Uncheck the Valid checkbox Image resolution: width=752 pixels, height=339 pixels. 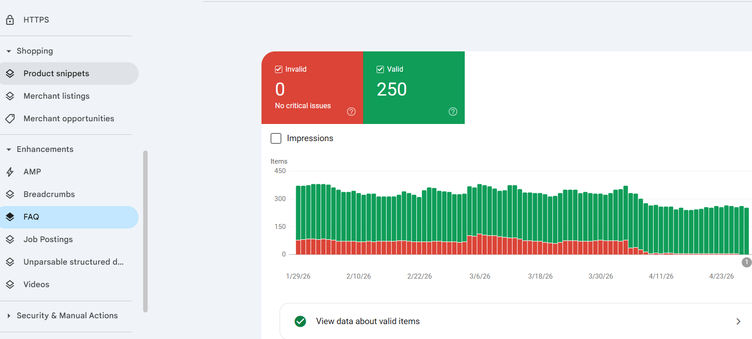pyautogui.click(x=380, y=69)
